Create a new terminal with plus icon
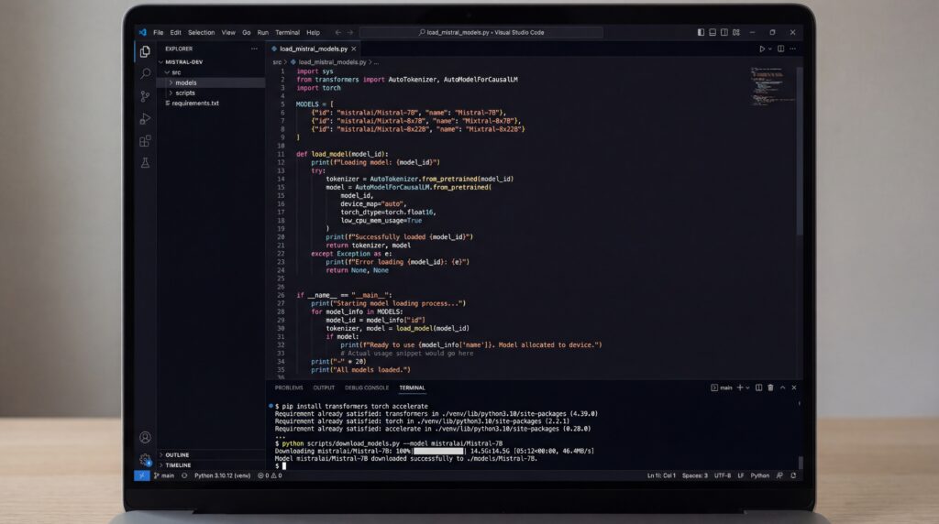The width and height of the screenshot is (939, 524). click(x=740, y=388)
